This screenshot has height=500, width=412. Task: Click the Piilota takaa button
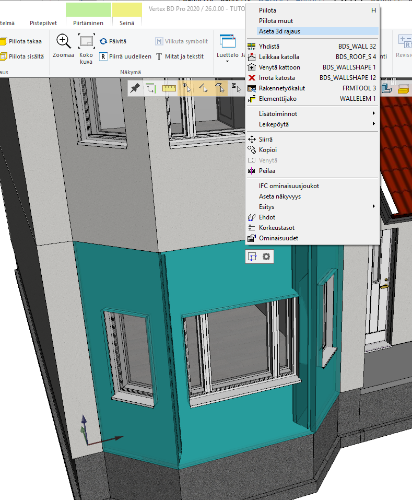tap(25, 41)
